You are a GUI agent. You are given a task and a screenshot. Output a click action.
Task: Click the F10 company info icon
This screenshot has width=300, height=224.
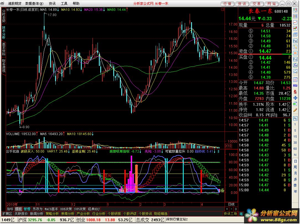click(x=295, y=41)
